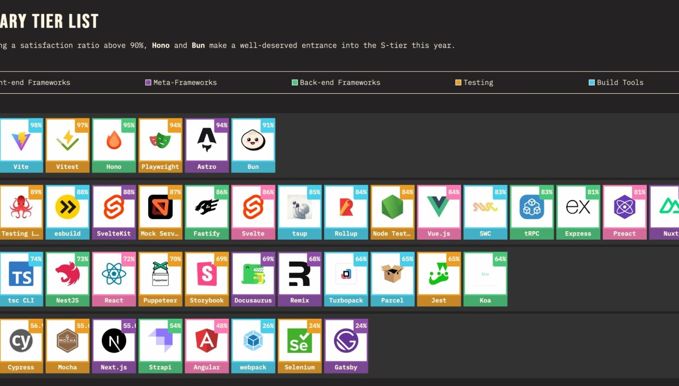Screen dimensions: 679x386
Task: Click the bold Hono link in description
Action: [x=161, y=45]
